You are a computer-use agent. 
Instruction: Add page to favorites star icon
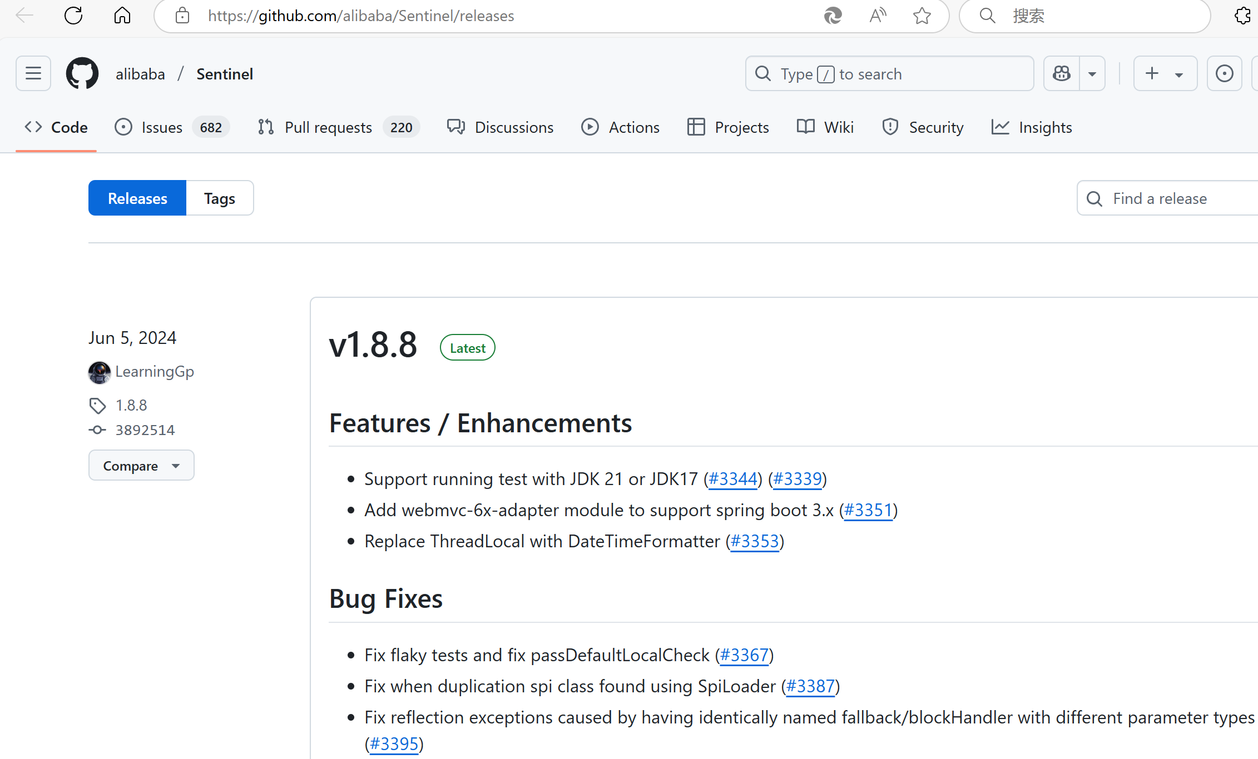pyautogui.click(x=922, y=16)
